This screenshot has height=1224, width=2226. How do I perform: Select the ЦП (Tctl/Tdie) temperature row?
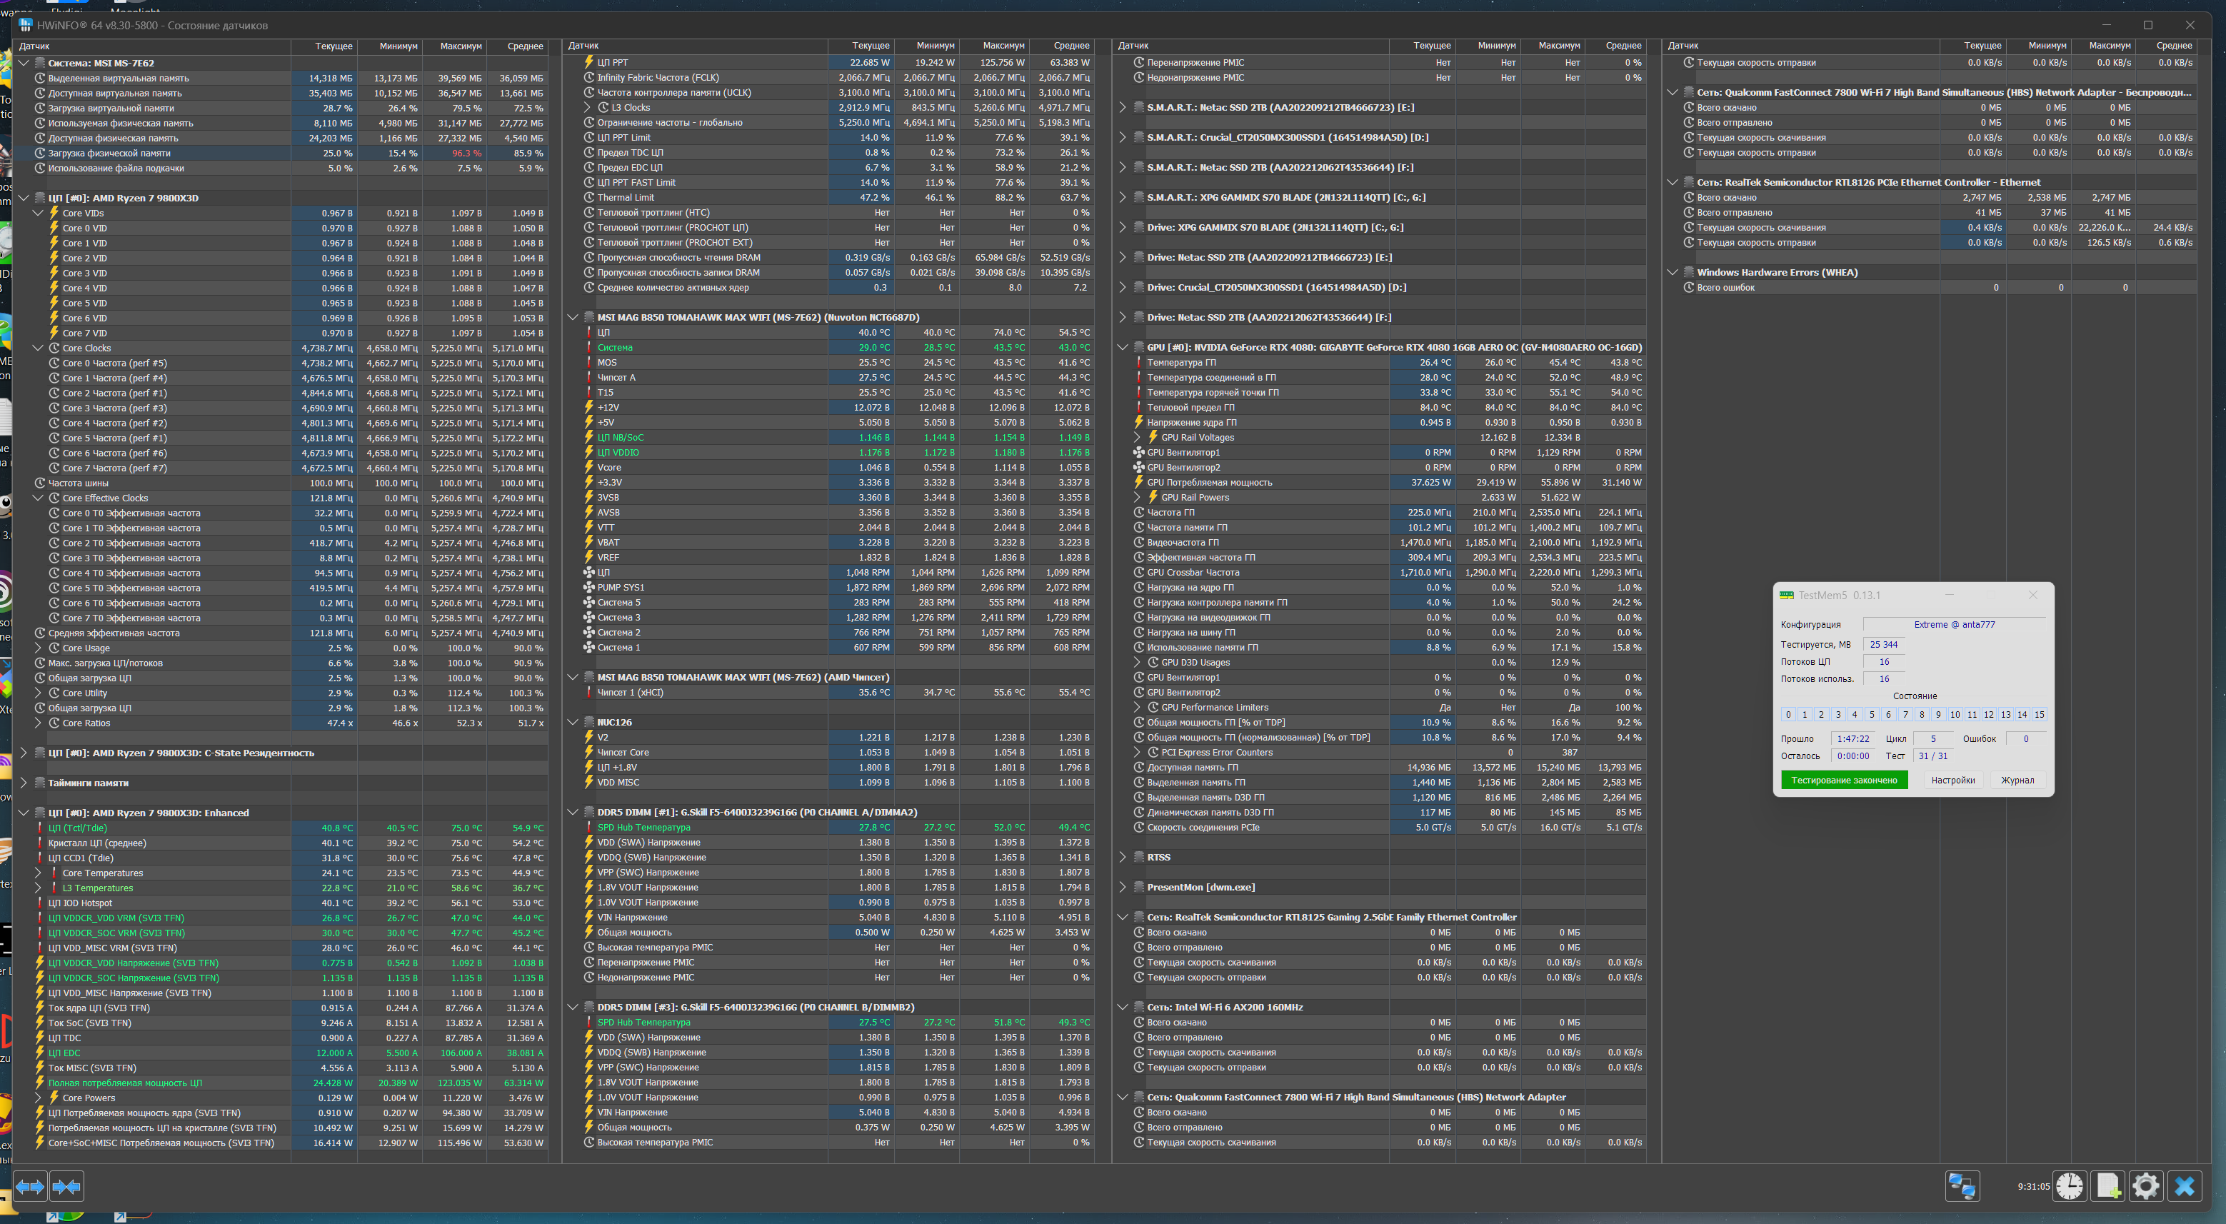coord(78,828)
